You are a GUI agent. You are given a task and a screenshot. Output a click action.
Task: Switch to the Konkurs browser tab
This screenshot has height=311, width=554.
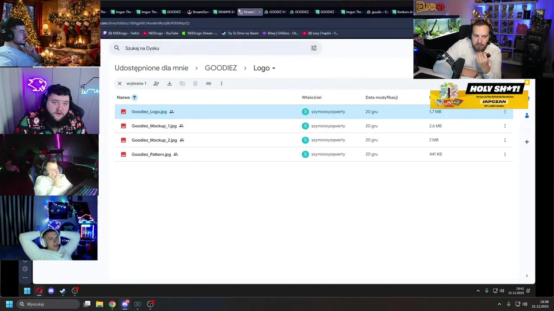tap(403, 12)
